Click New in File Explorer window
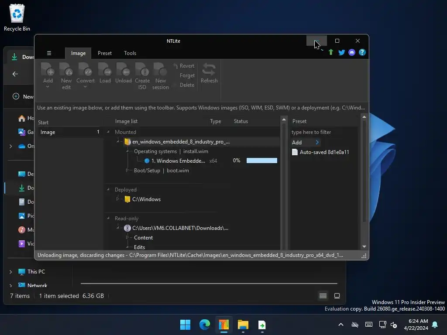 coord(24,96)
